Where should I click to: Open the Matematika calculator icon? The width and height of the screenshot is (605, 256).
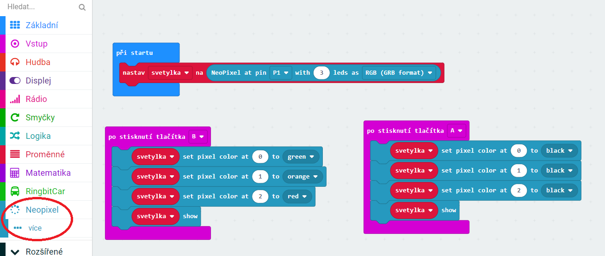pyautogui.click(x=15, y=173)
